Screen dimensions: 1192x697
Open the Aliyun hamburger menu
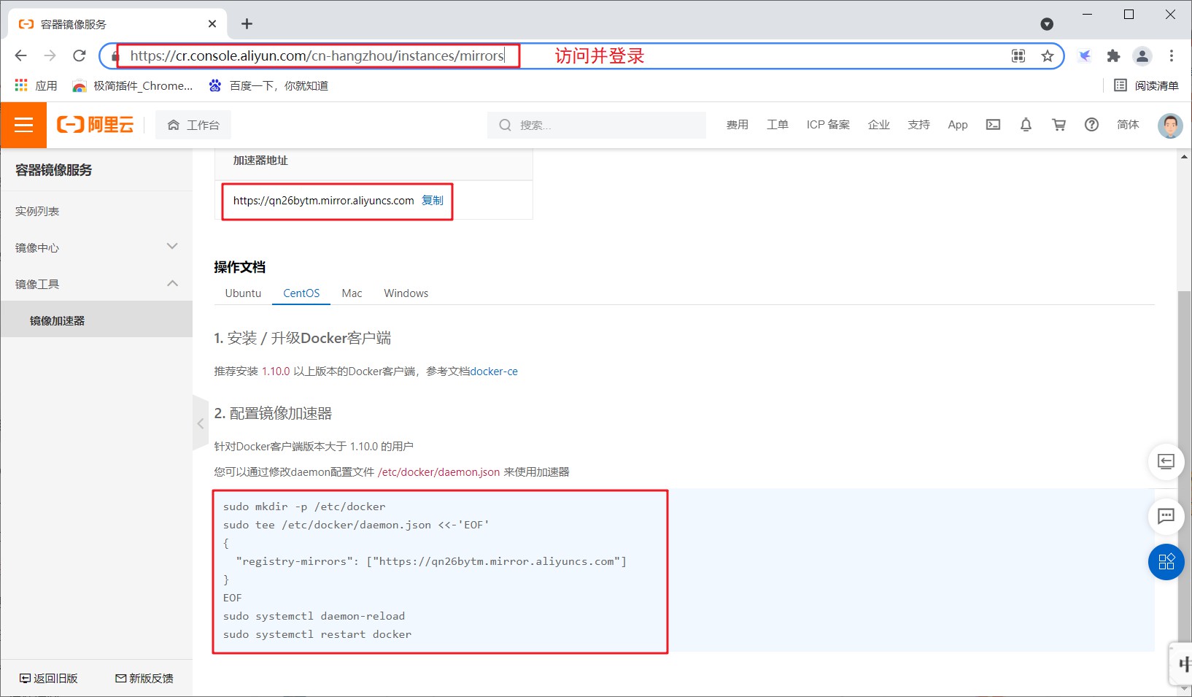point(23,125)
